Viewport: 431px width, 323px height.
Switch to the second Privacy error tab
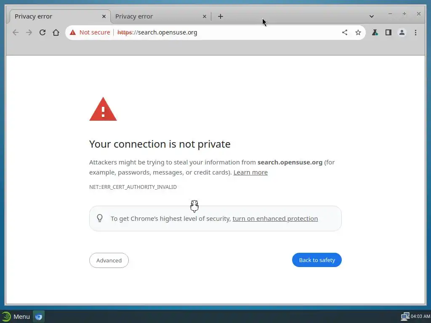point(156,16)
